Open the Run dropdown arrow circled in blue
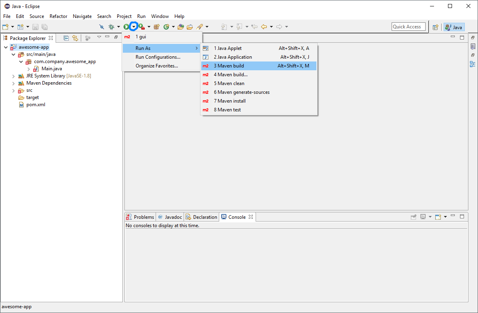 coord(134,27)
